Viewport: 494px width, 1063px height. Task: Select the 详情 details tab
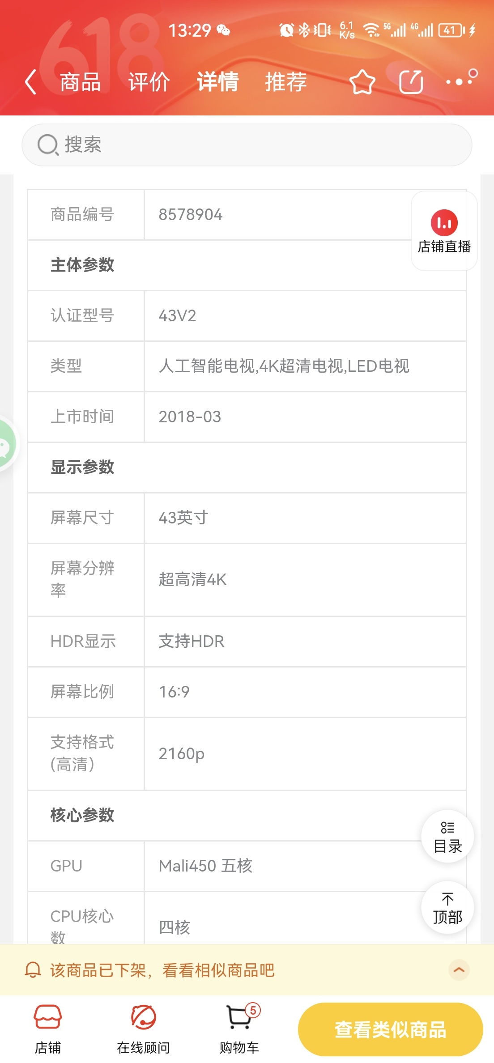[x=217, y=82]
